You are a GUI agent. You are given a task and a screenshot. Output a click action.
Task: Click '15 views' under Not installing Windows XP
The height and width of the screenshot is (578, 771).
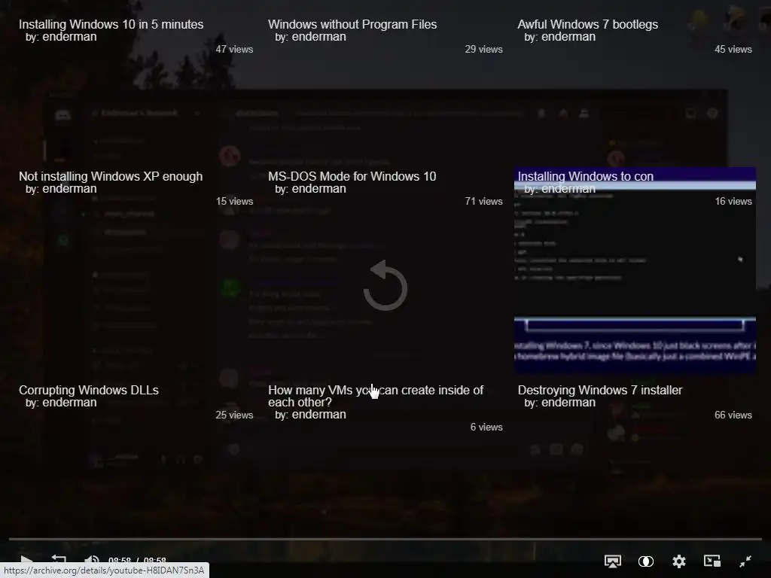235,201
